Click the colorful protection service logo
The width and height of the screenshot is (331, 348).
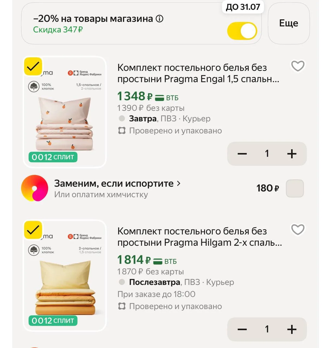point(34,188)
